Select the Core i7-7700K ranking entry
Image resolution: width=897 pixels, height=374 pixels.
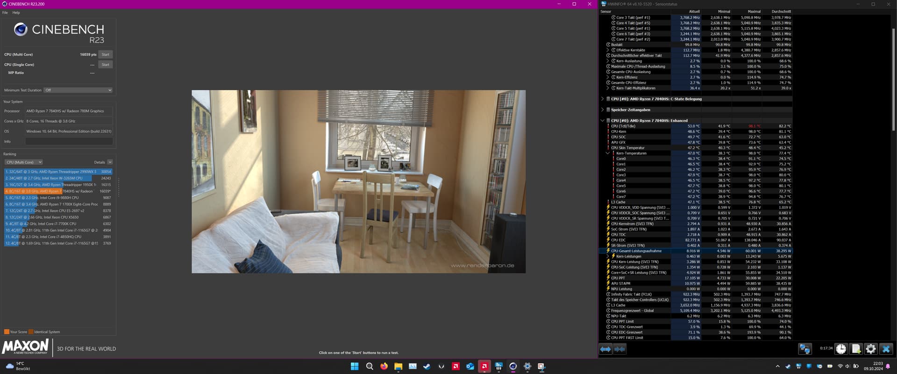[58, 224]
